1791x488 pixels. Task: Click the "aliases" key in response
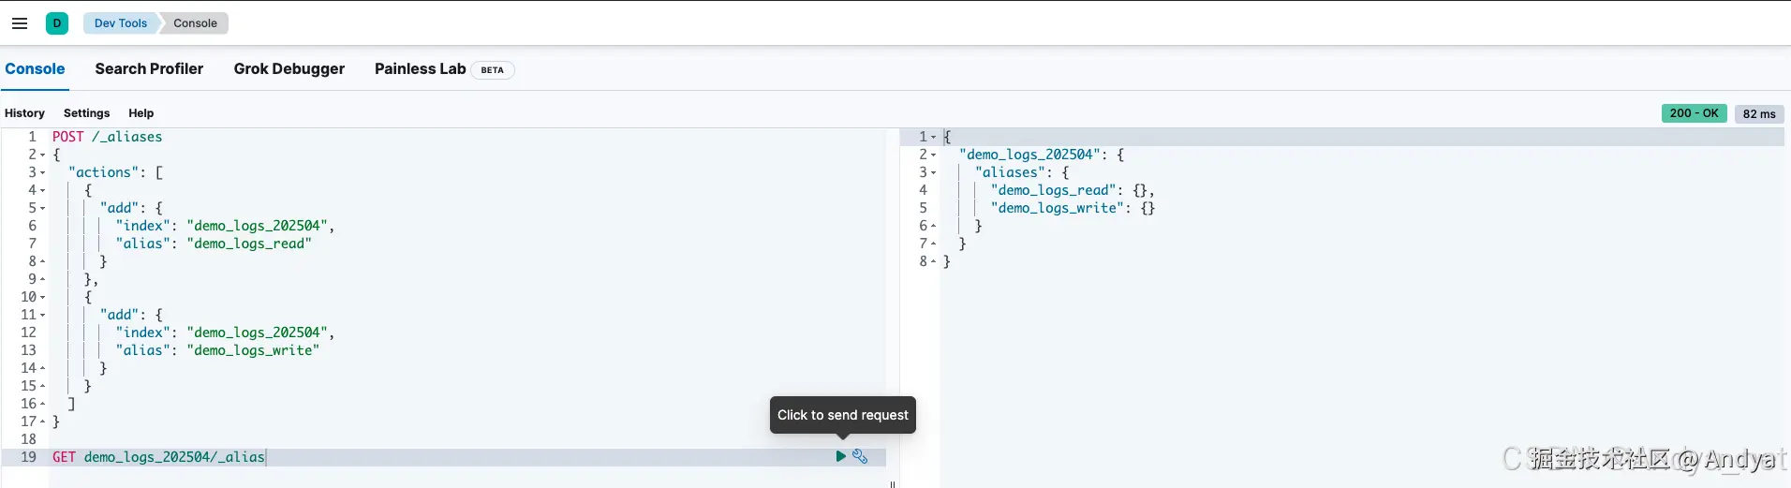(x=1010, y=172)
